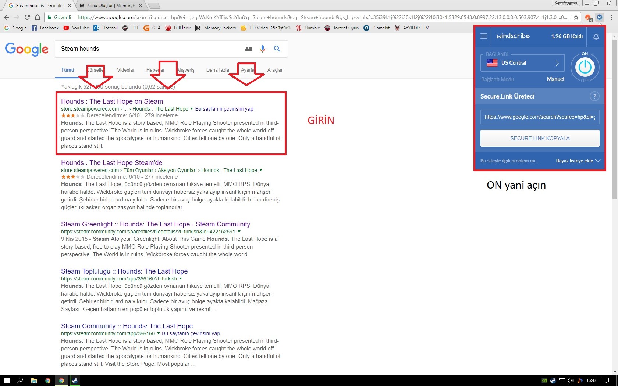The width and height of the screenshot is (618, 386).
Task: Click the taskbar clock showing 16:43
Action: click(591, 380)
